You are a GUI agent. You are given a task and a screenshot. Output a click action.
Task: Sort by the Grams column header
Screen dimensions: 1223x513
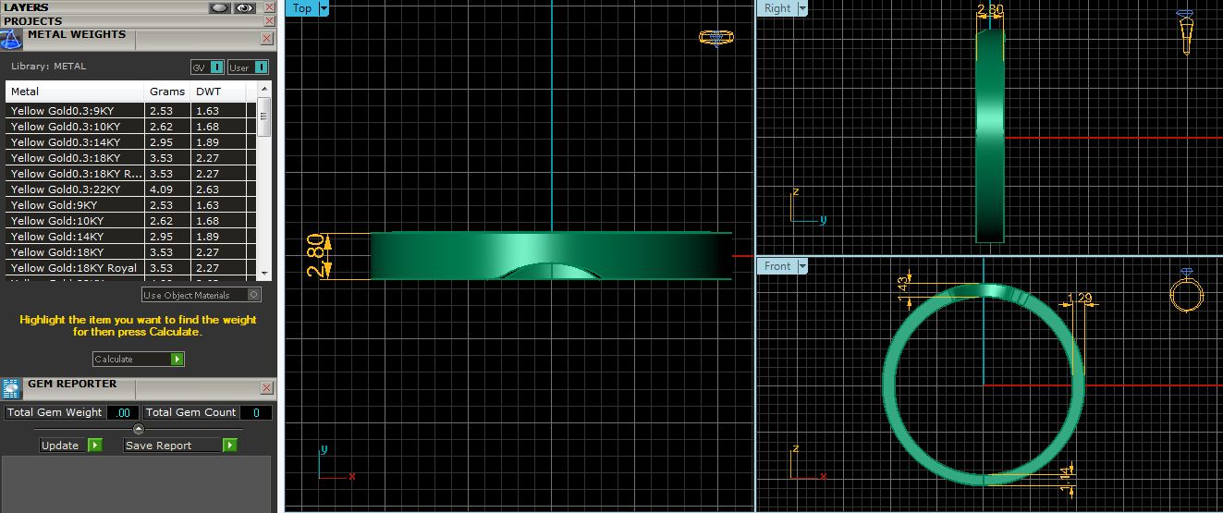[167, 92]
